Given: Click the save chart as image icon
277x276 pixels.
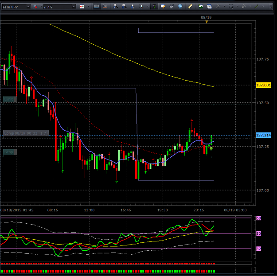Looking at the screenshot, I should (x=201, y=7).
